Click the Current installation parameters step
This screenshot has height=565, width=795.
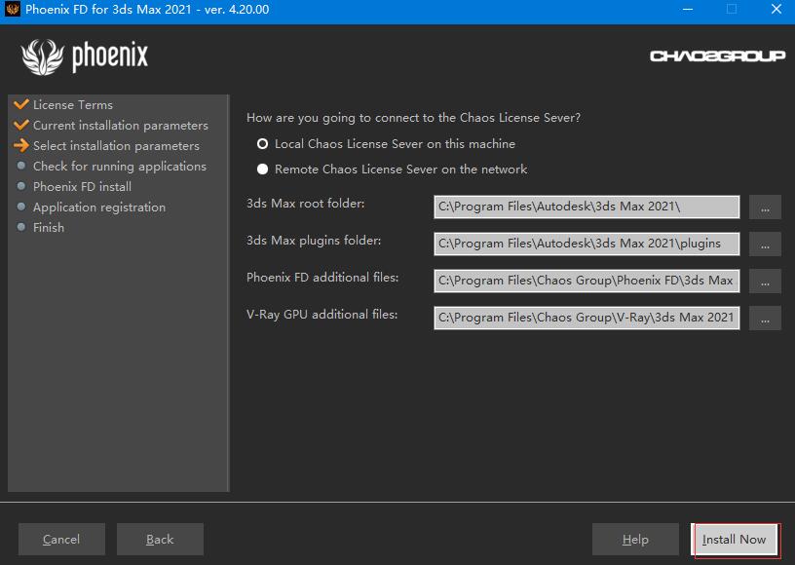click(x=121, y=125)
